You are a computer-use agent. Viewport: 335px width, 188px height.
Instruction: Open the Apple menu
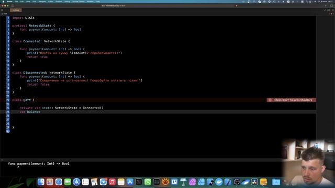[x=3, y=2]
